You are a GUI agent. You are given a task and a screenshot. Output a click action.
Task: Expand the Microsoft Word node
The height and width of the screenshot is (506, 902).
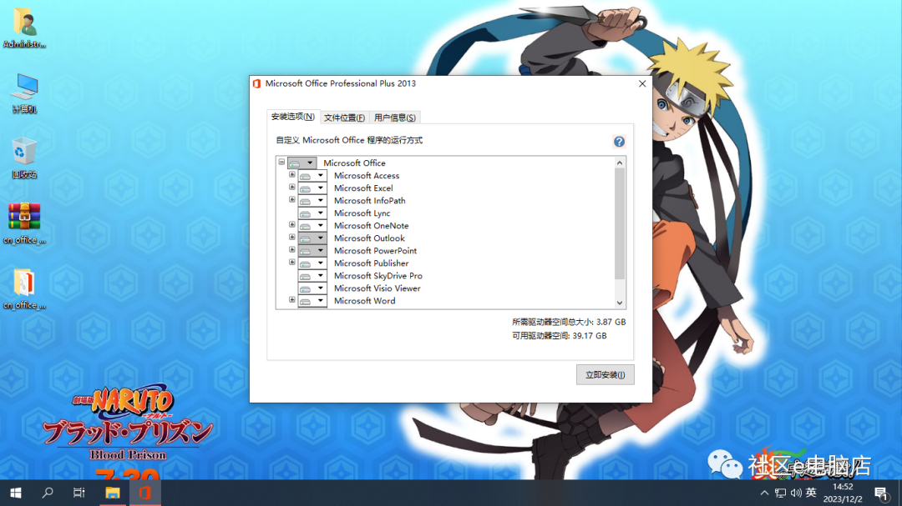(292, 300)
